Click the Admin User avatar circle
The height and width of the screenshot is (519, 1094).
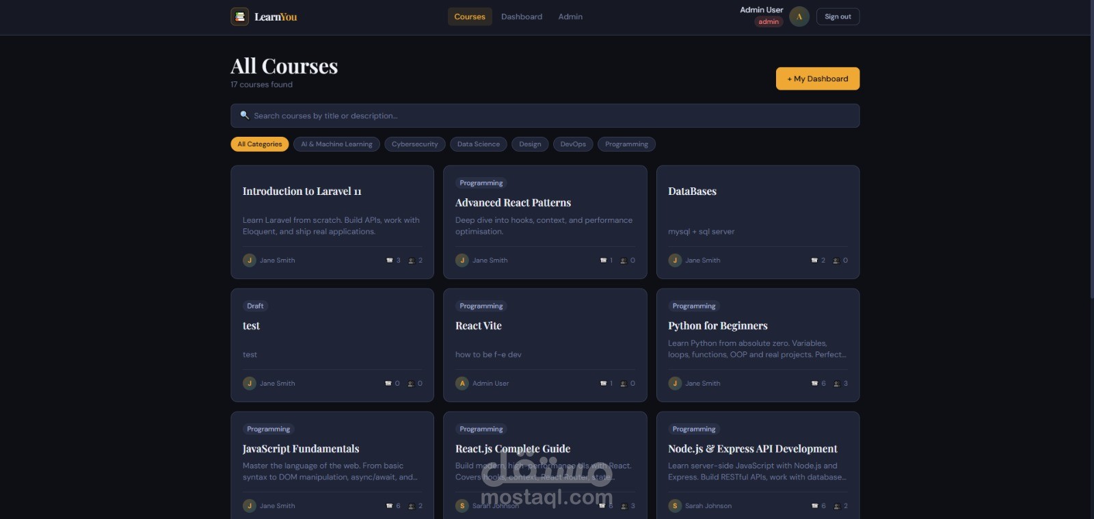pos(799,16)
